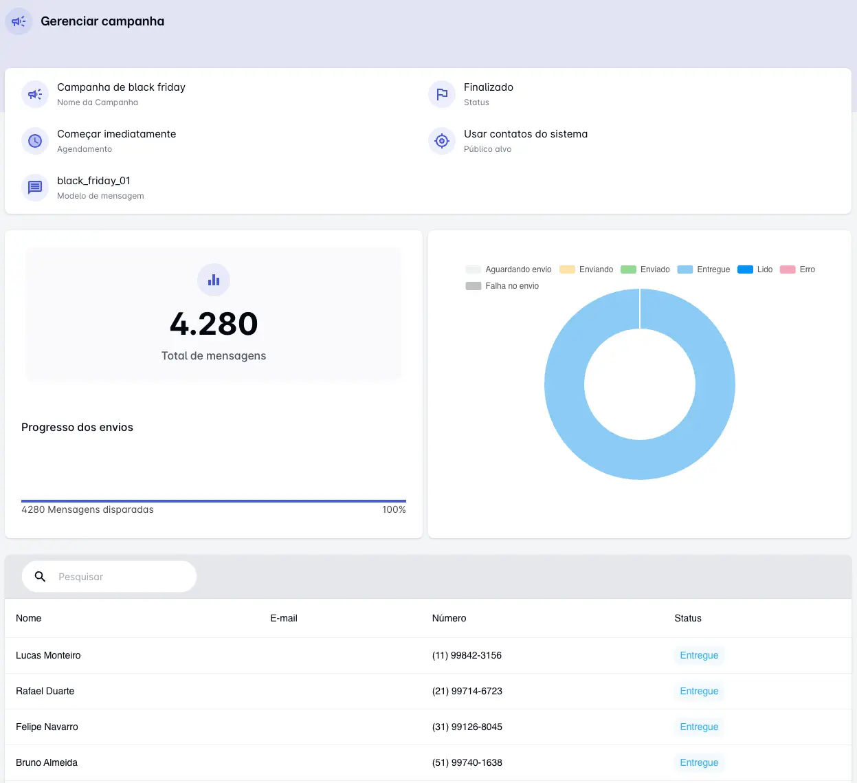Screen dimensions: 857x783
Task: Click the Campanha de black friday name
Action: [121, 87]
